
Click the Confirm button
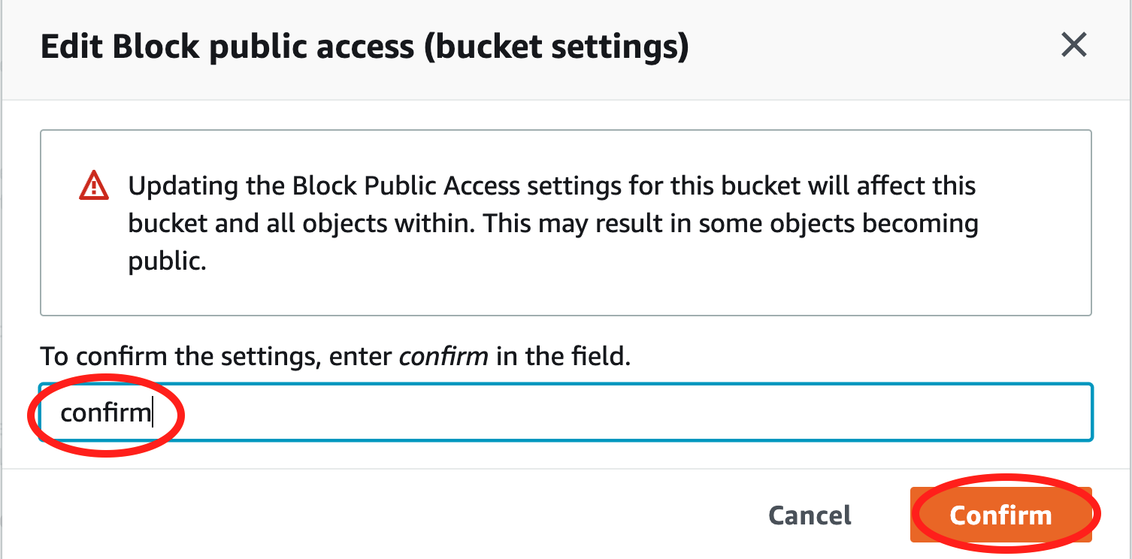1000,515
